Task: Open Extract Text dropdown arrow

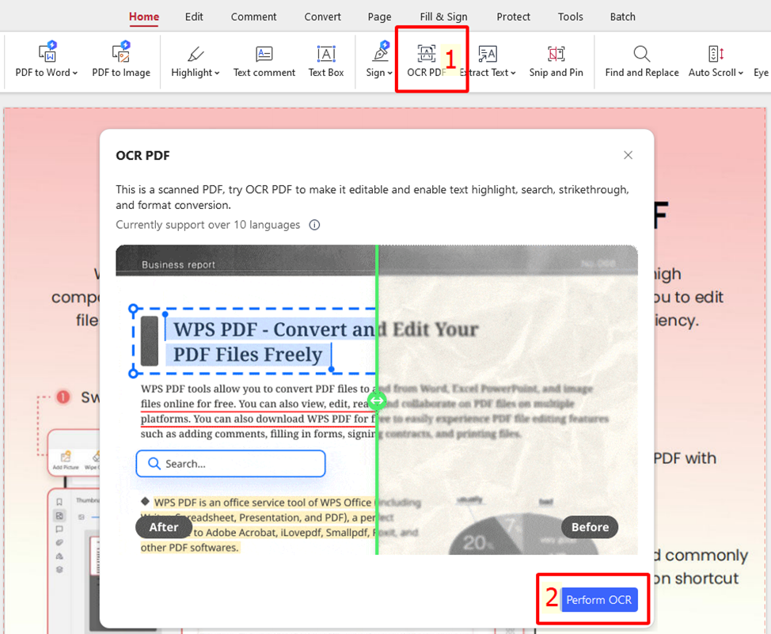Action: point(513,73)
